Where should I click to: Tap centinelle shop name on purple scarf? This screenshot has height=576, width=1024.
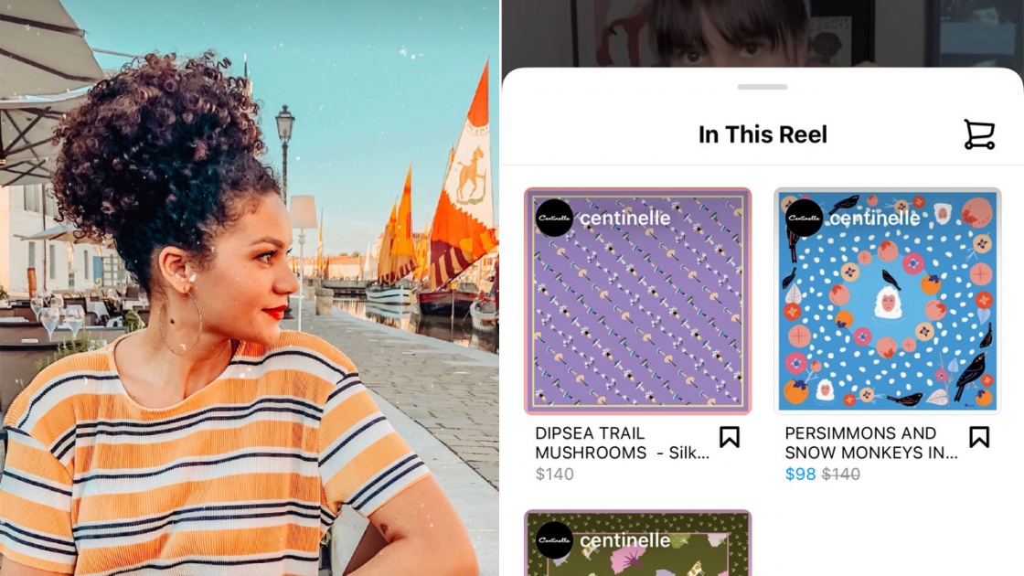(625, 219)
